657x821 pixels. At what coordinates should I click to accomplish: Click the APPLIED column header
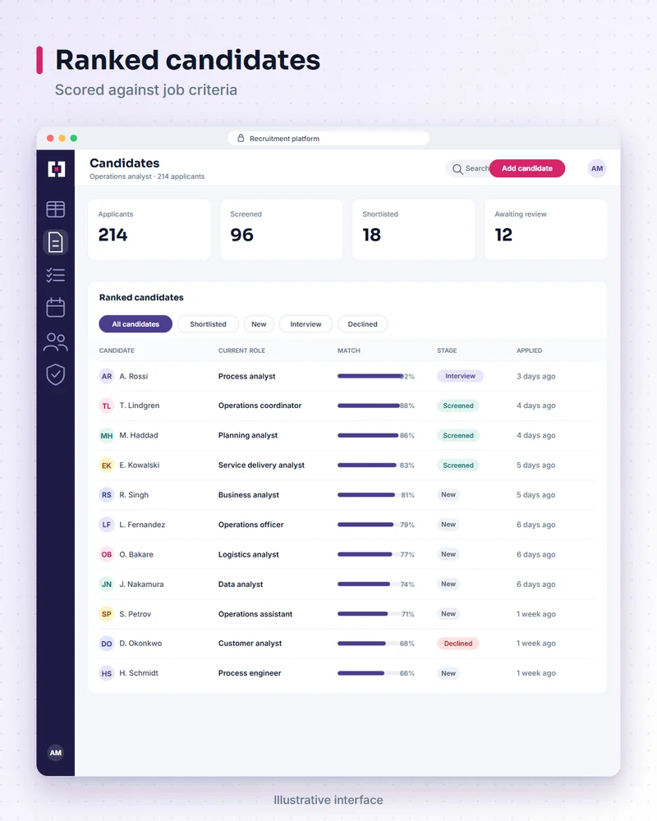point(529,351)
